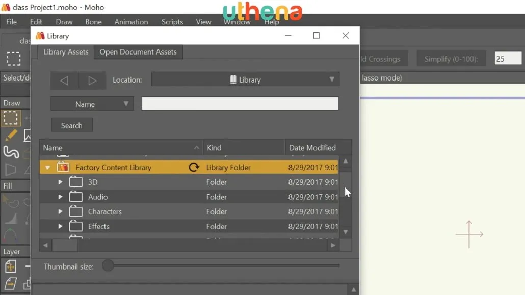525x295 pixels.
Task: Sort list by clicking Name column header
Action: [121, 148]
